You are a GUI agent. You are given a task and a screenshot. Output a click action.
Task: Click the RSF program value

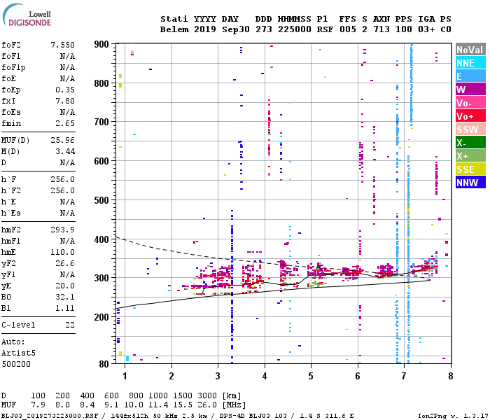click(x=325, y=29)
